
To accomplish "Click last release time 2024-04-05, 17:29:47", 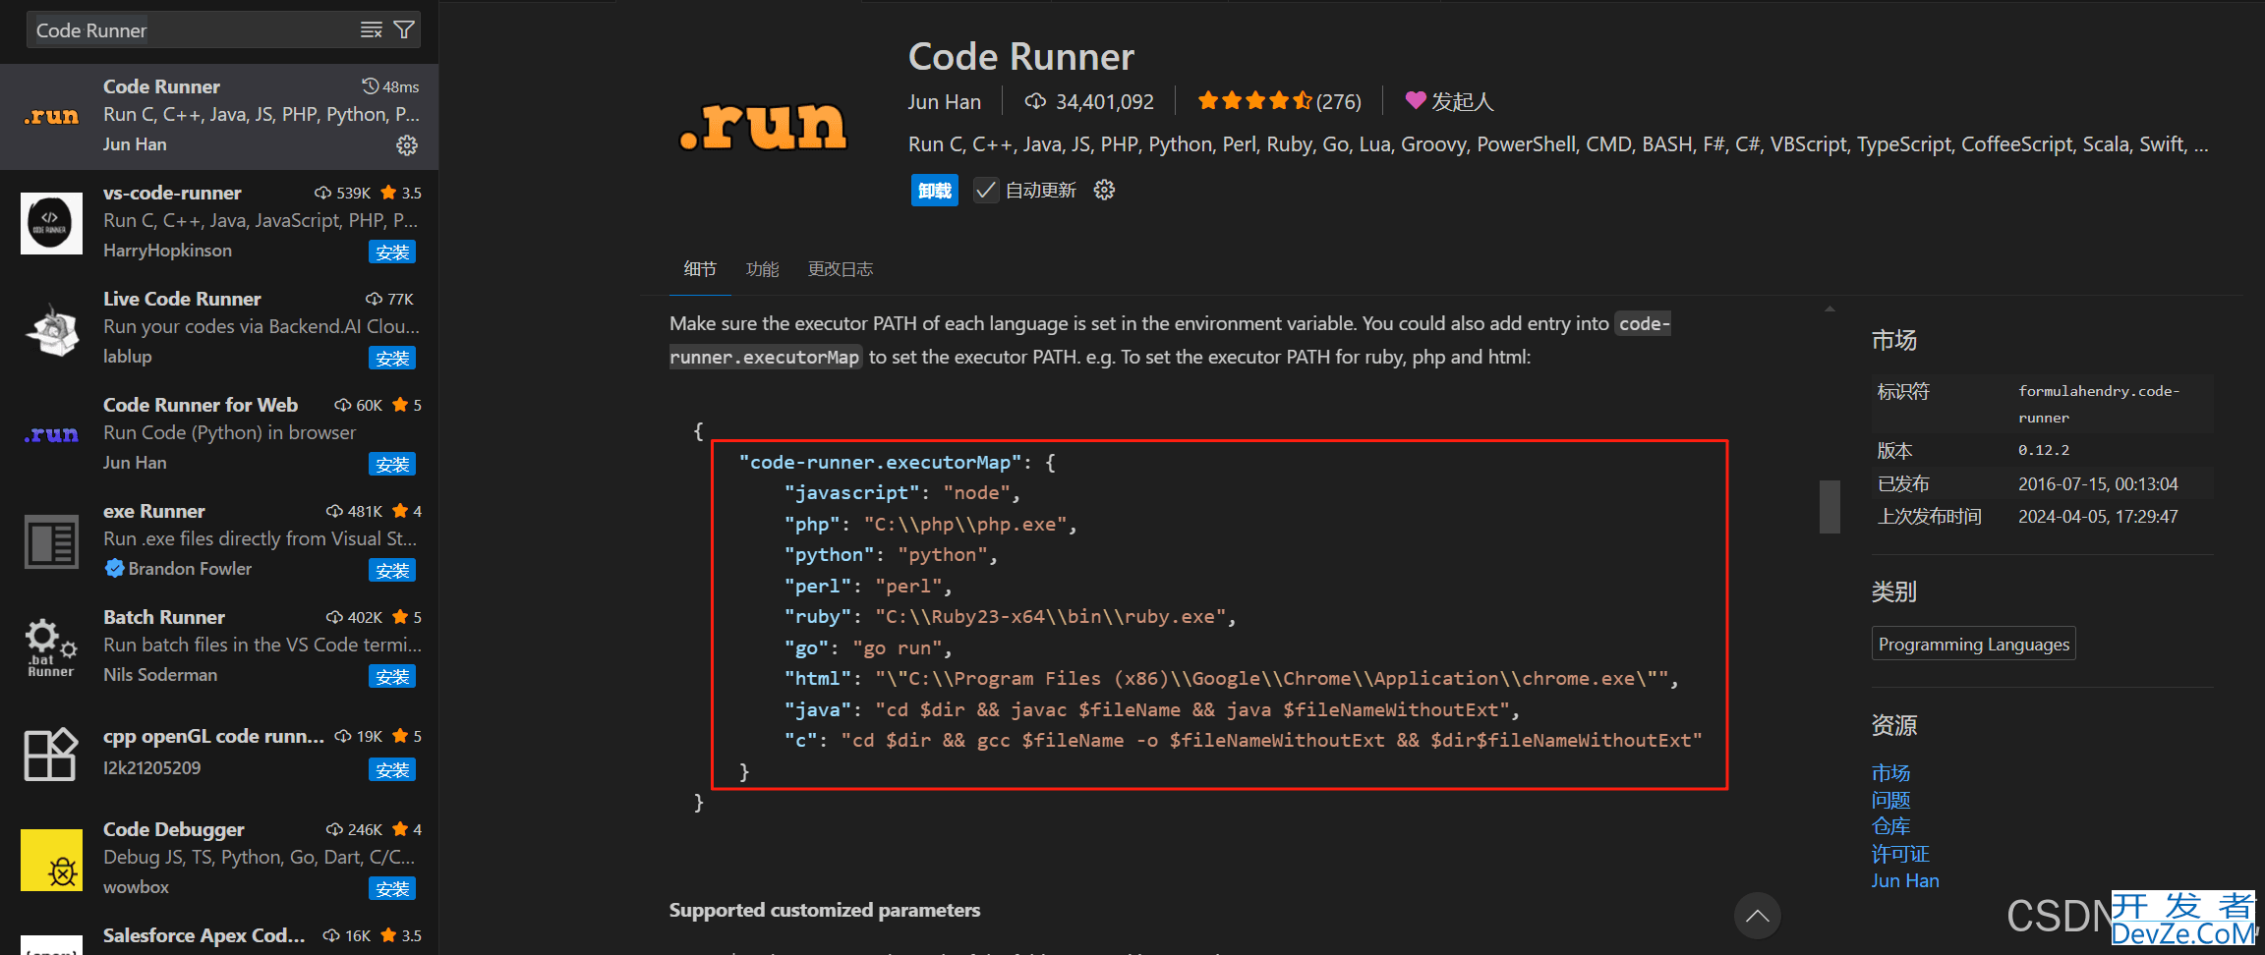I will pos(2098,516).
